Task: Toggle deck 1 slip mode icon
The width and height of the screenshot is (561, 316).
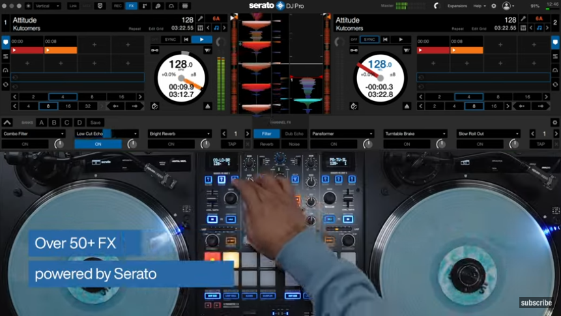Action: [x=154, y=106]
